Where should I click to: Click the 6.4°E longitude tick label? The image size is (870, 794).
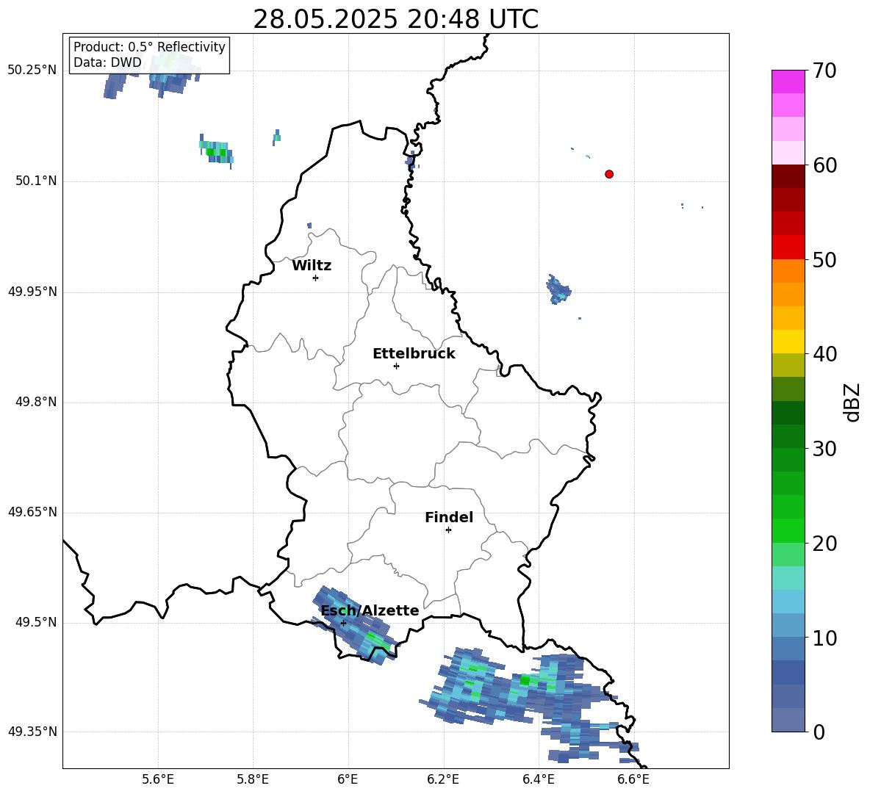538,779
